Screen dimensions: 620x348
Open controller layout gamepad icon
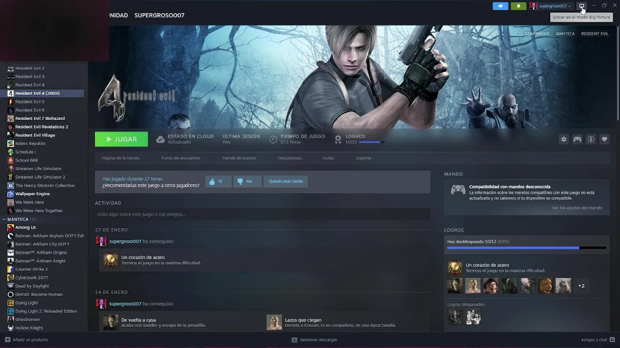(x=577, y=139)
